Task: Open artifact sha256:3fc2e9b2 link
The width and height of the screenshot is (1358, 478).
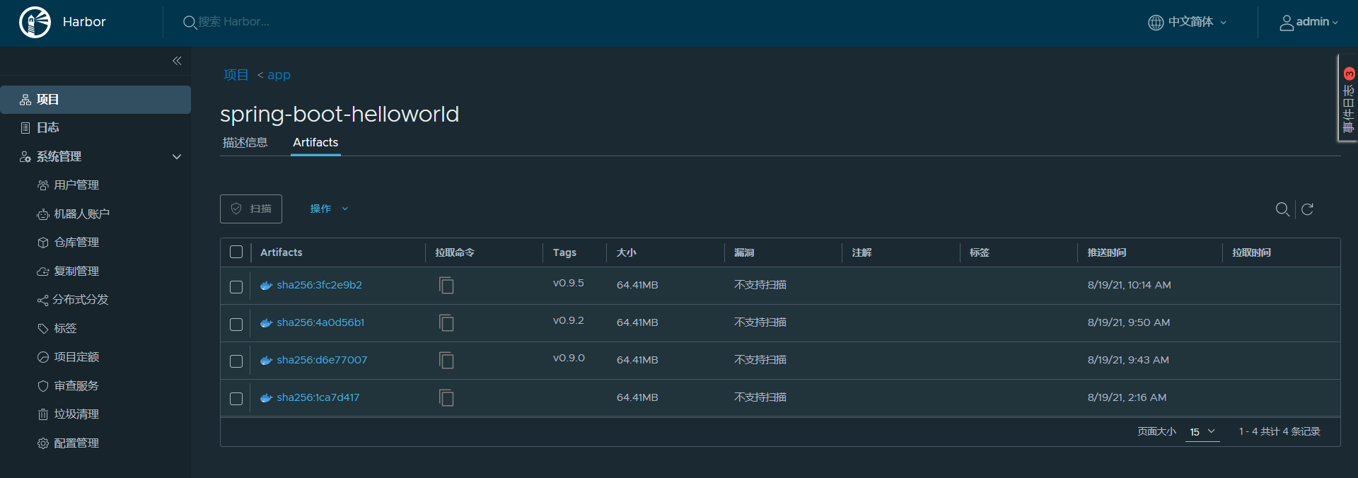Action: [x=319, y=285]
